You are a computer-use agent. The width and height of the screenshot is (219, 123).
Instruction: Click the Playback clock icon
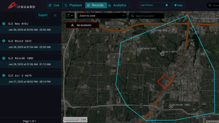(66, 6)
